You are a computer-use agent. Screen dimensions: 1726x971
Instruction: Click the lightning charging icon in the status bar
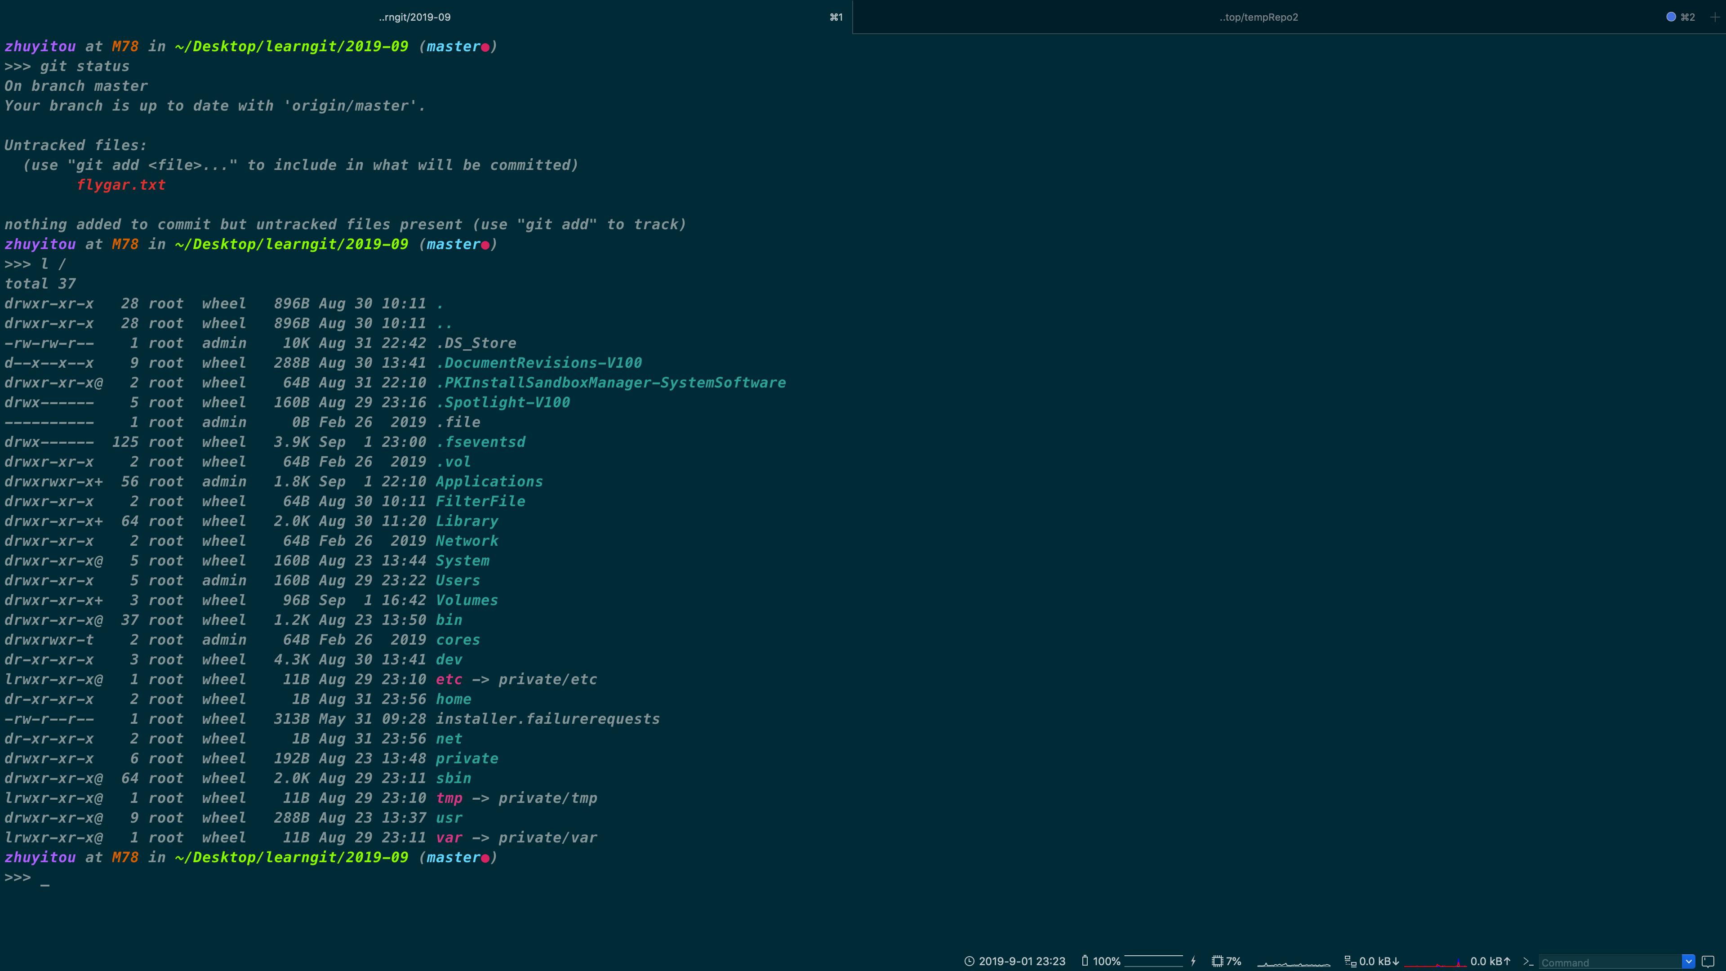pyautogui.click(x=1193, y=961)
